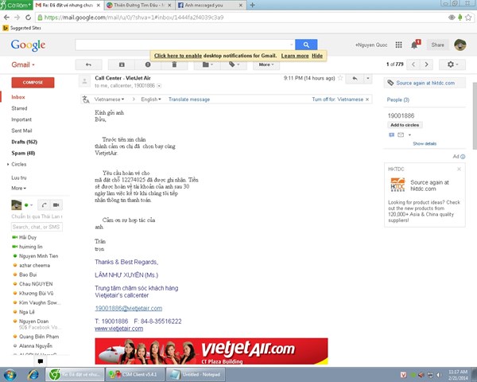Delete the email with trash icon
This screenshot has height=382, width=477.
click(x=174, y=64)
